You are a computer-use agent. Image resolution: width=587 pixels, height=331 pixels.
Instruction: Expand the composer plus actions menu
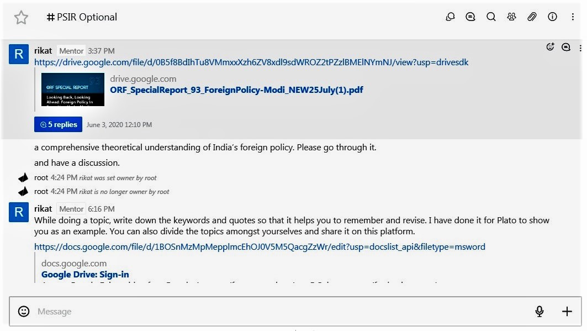[x=567, y=312]
